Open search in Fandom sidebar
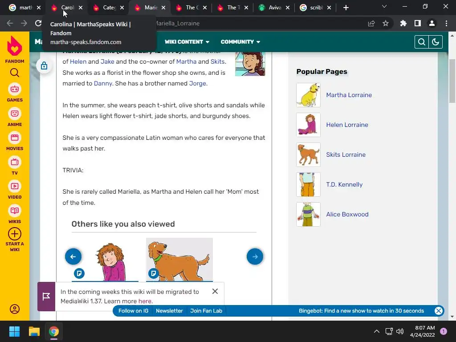This screenshot has height=342, width=456. tap(15, 73)
